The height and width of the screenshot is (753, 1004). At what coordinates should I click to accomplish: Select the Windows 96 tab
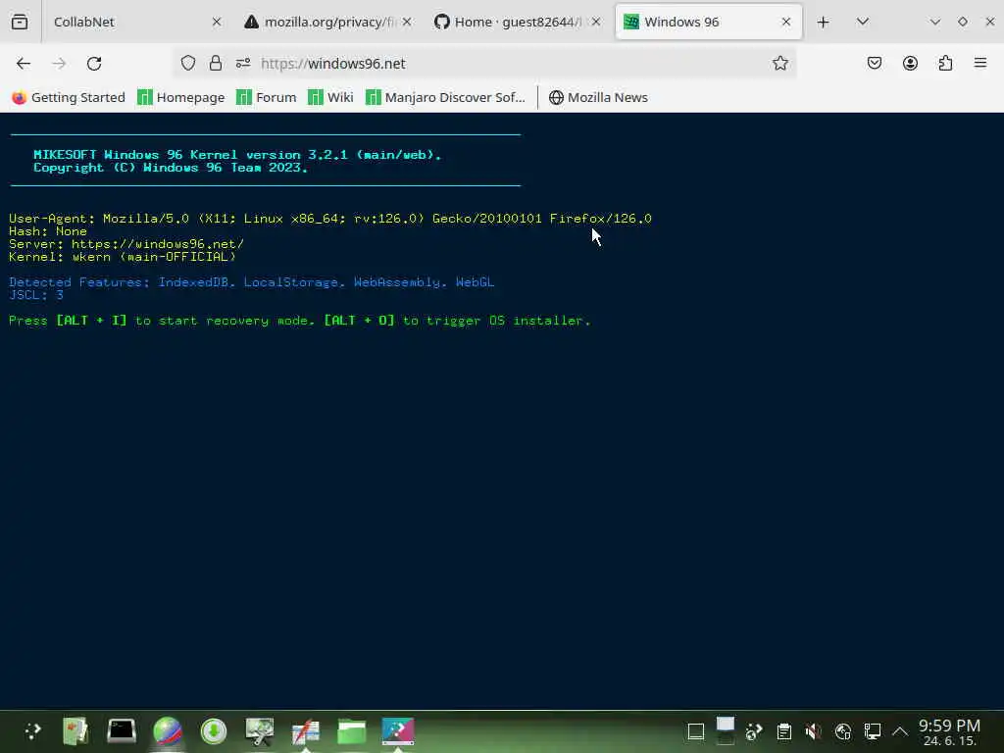point(709,22)
